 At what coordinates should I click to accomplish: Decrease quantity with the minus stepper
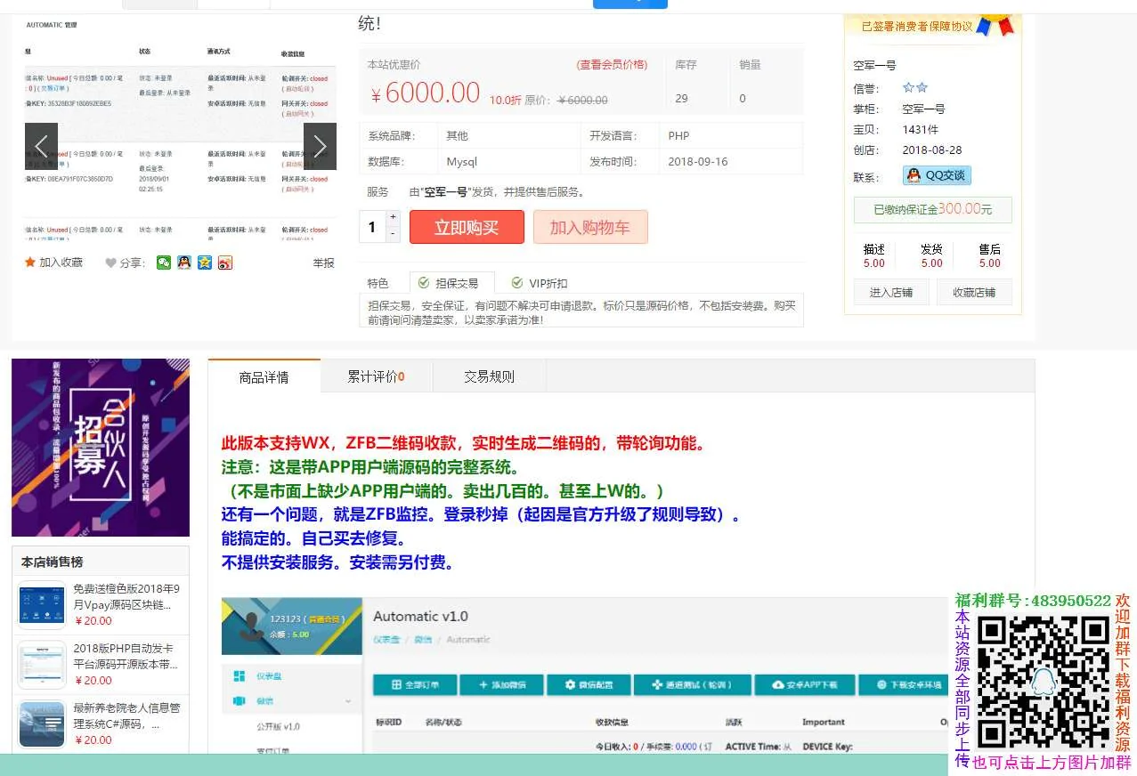tap(394, 234)
